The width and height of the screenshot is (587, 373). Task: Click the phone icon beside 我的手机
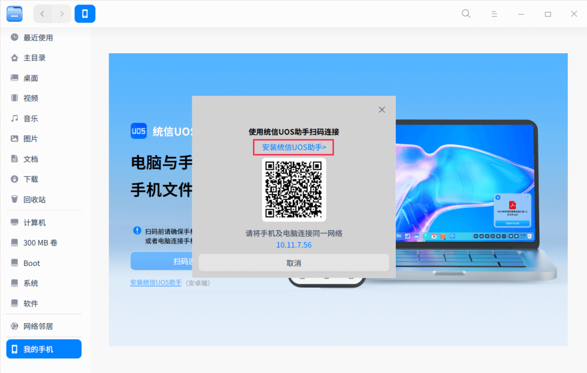pyautogui.click(x=15, y=349)
